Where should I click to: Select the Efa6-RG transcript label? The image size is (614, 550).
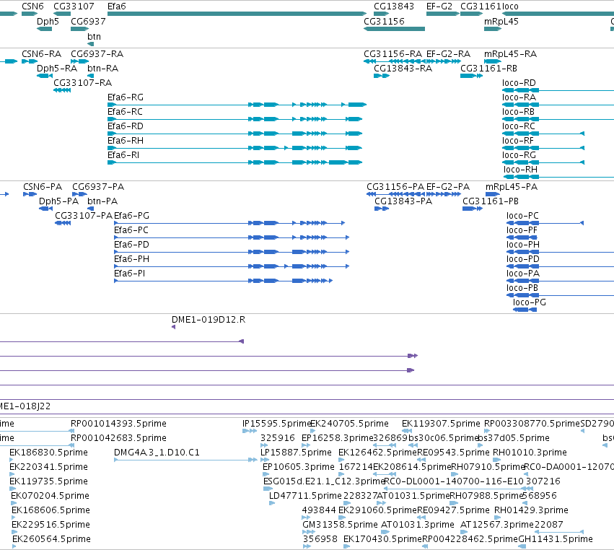[x=126, y=97]
